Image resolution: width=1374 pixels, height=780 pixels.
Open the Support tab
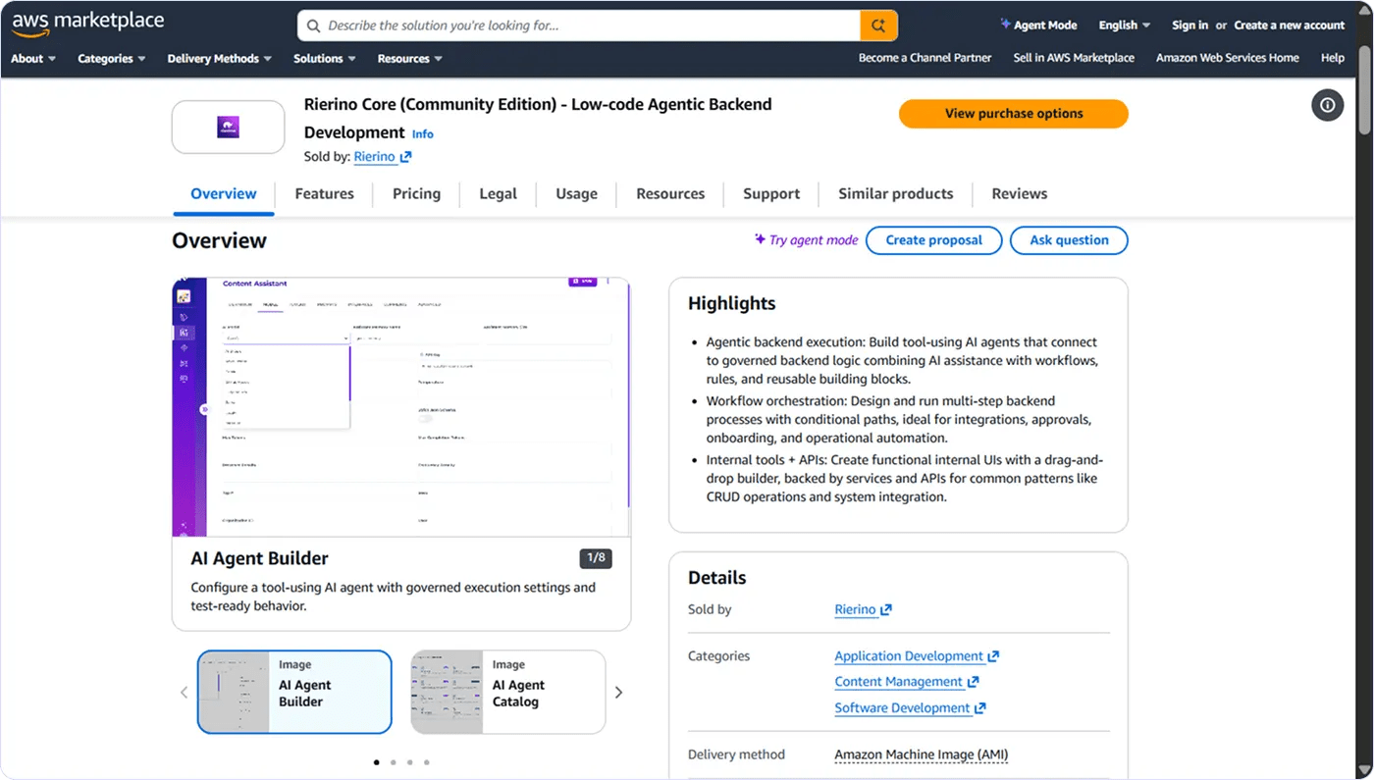(x=771, y=194)
